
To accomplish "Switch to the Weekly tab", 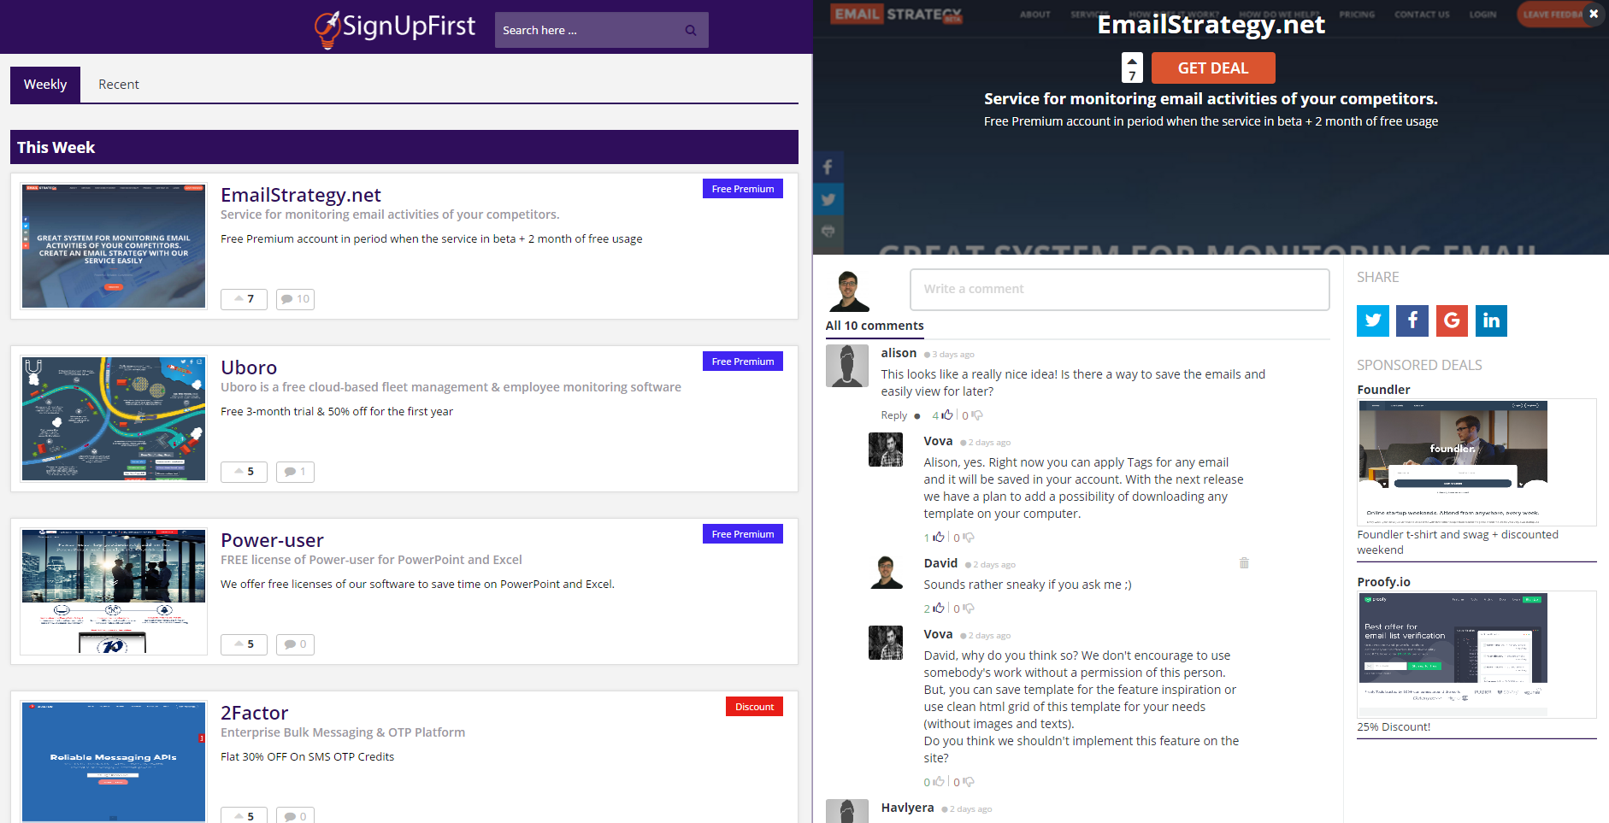I will click(45, 85).
